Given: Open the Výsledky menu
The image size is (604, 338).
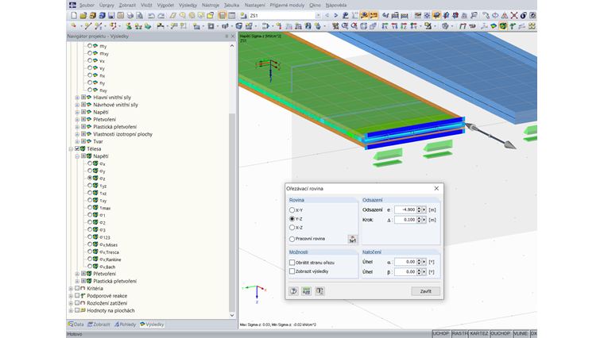Looking at the screenshot, I should [189, 5].
